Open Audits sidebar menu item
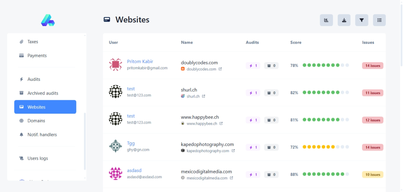The width and height of the screenshot is (403, 192). click(x=34, y=79)
